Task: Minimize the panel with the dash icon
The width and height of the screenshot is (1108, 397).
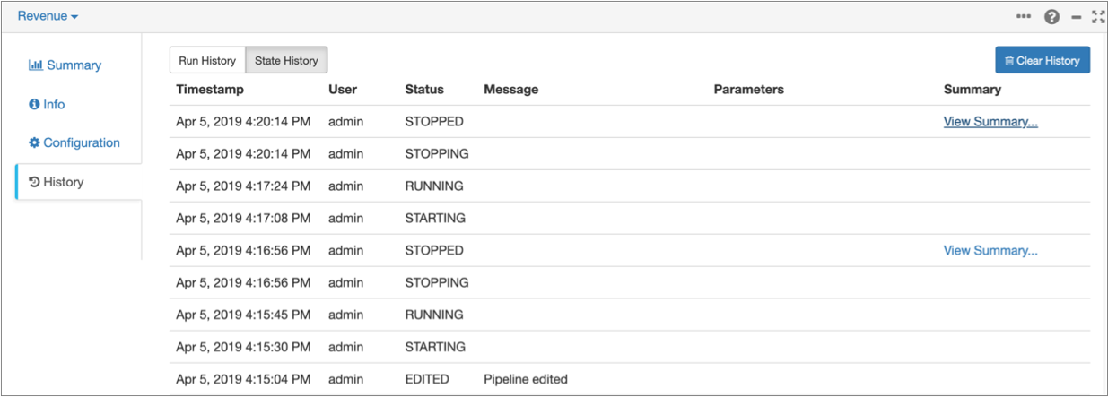Action: [1077, 16]
